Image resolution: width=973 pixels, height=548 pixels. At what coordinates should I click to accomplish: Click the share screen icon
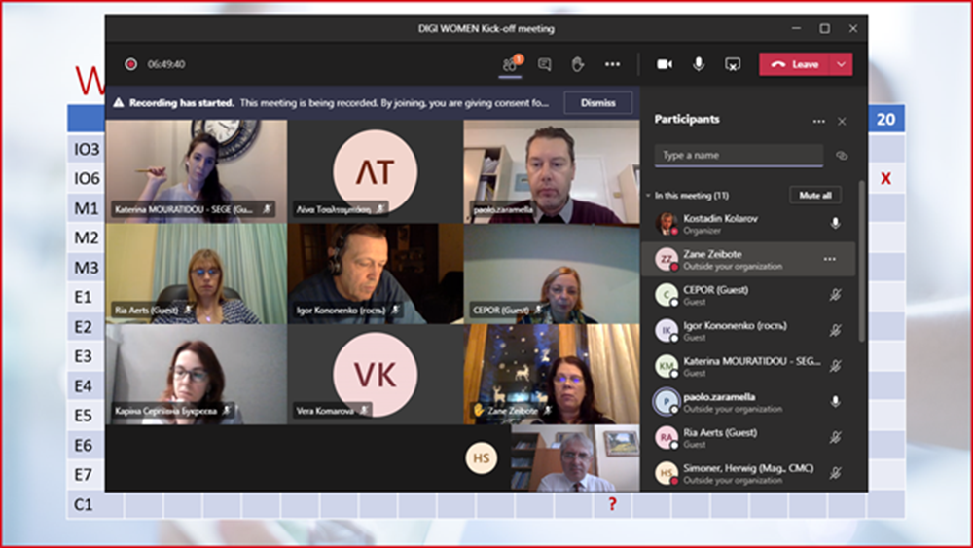click(733, 64)
